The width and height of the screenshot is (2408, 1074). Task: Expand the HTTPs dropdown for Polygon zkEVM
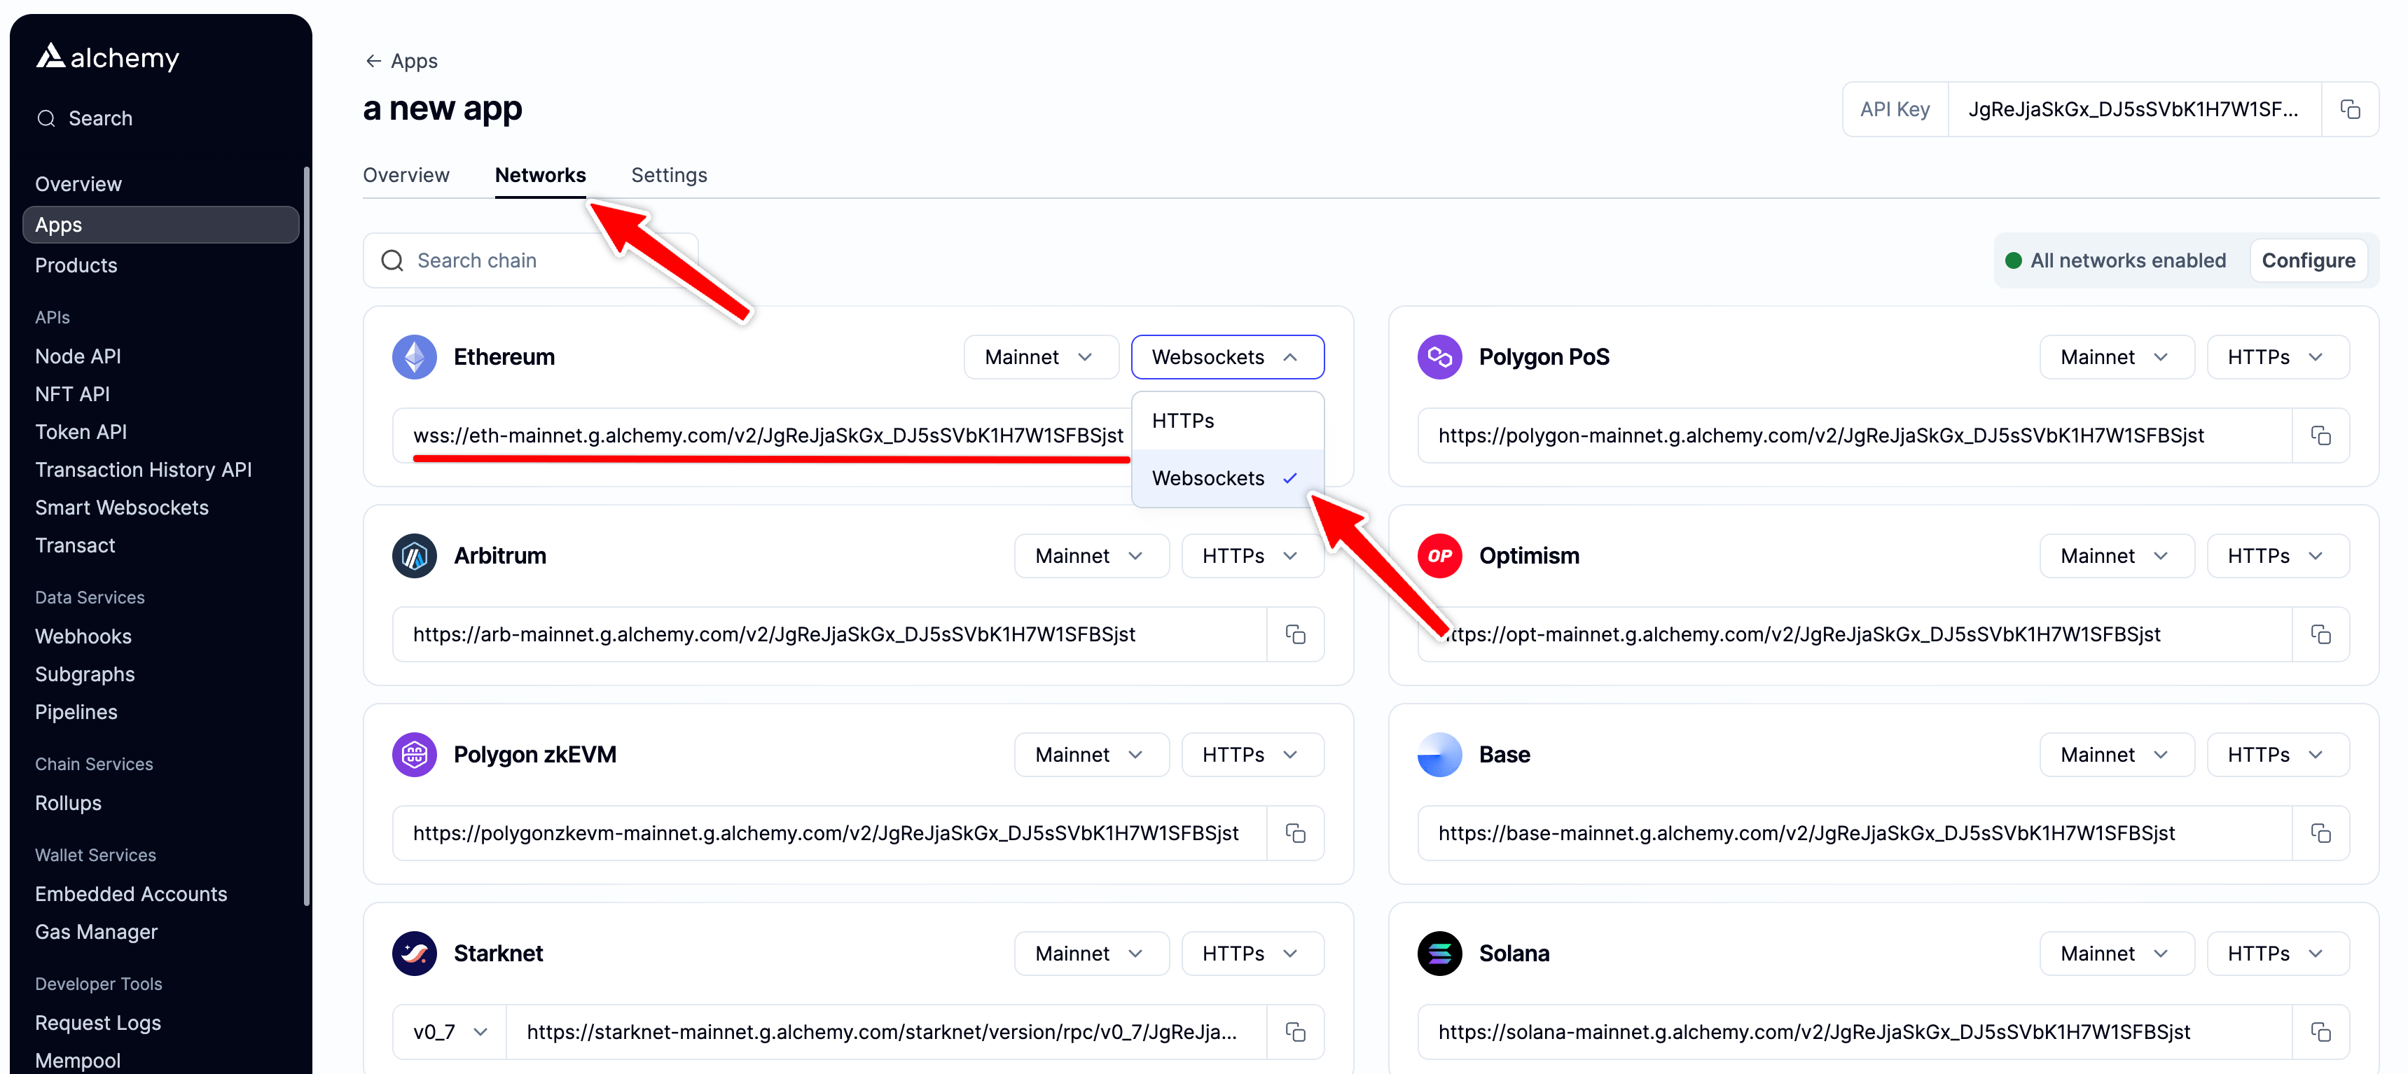[1252, 754]
